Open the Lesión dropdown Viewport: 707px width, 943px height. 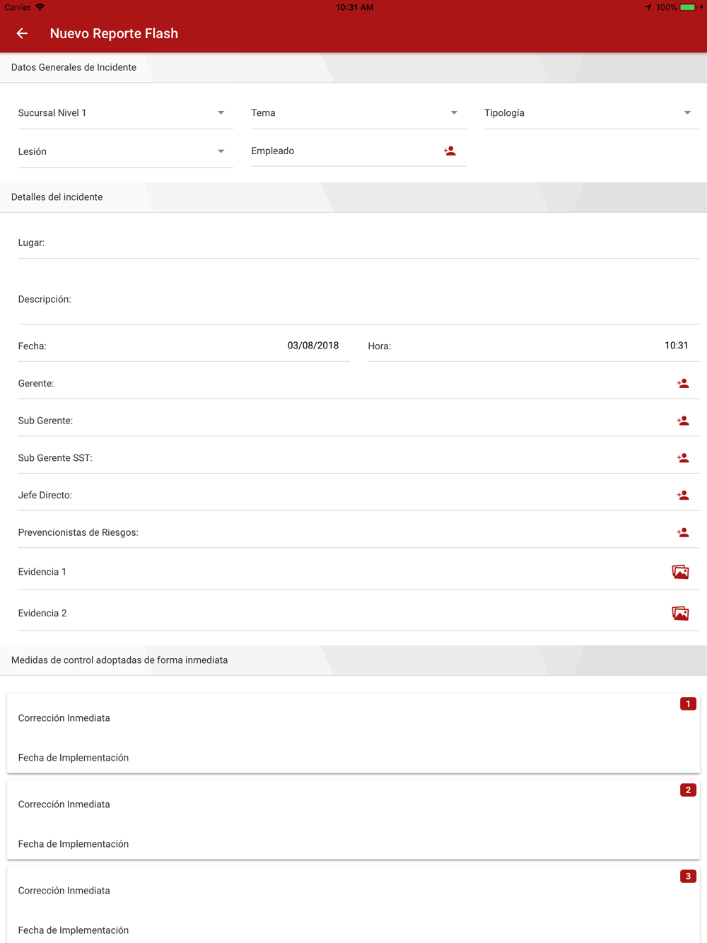coord(125,152)
